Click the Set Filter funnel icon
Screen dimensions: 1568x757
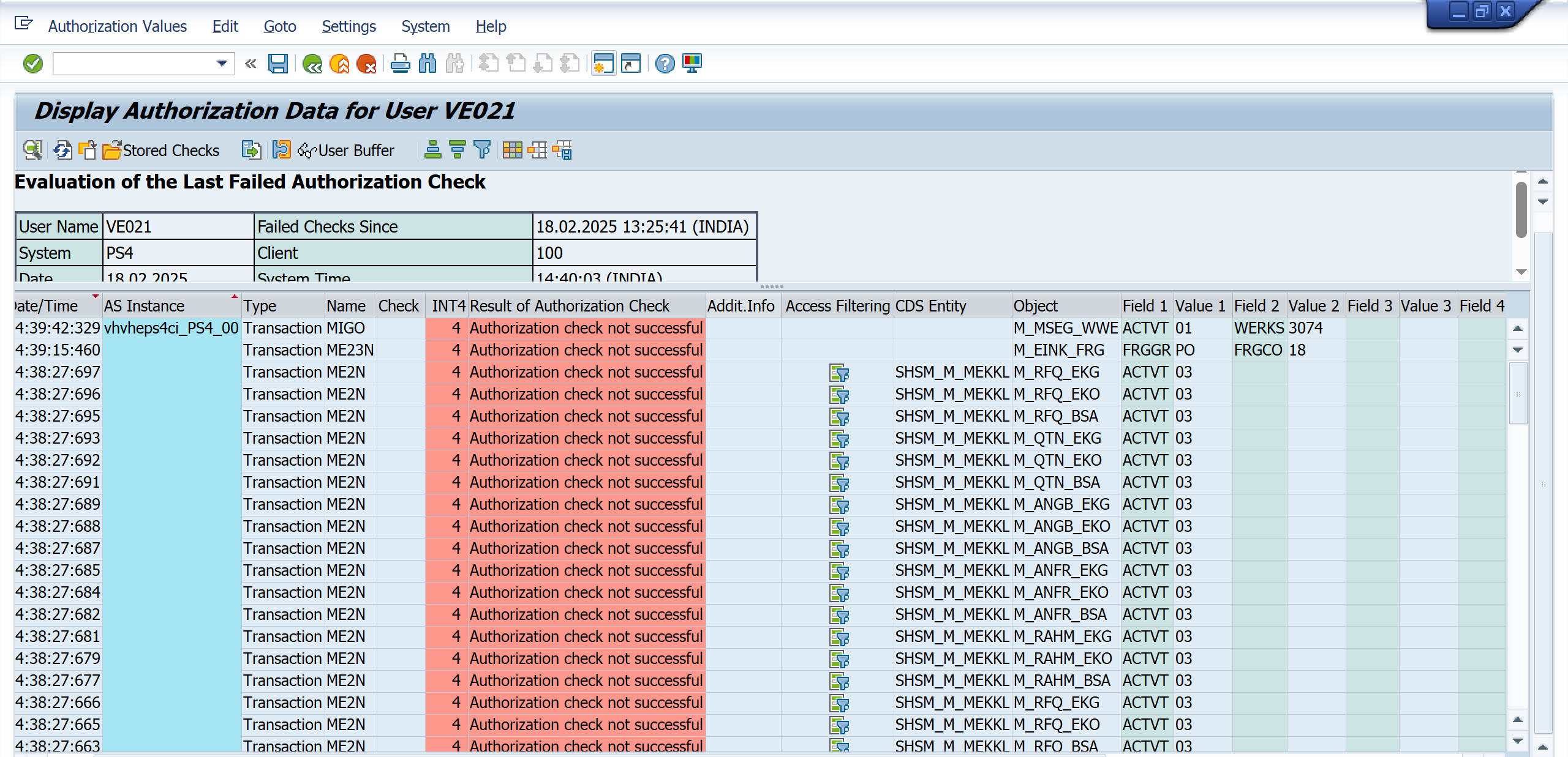483,150
